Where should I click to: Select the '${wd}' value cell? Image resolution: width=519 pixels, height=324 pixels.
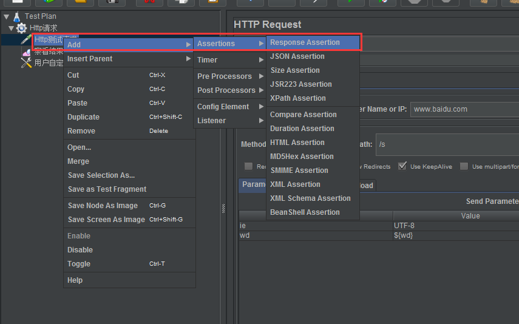click(x=456, y=235)
